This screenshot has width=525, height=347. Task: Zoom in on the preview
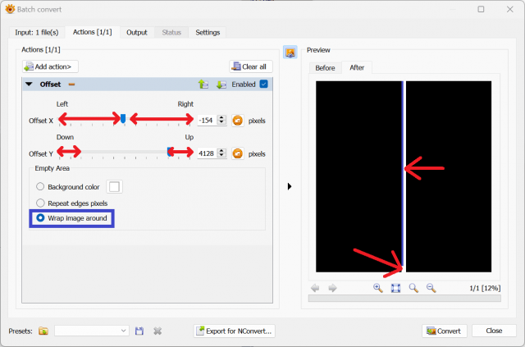pos(377,288)
